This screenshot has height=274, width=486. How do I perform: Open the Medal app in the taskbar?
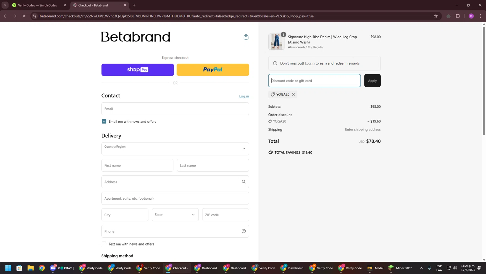[376, 268]
